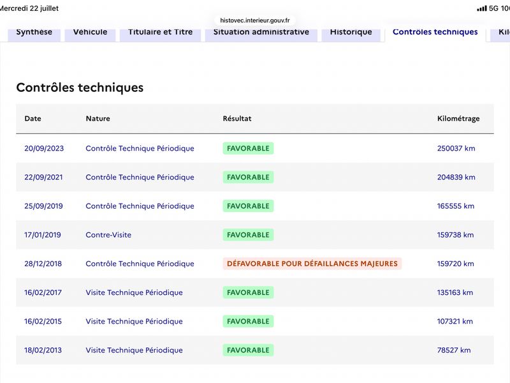The height and width of the screenshot is (383, 510).
Task: Select the mileage 165555 km
Action: click(x=456, y=206)
